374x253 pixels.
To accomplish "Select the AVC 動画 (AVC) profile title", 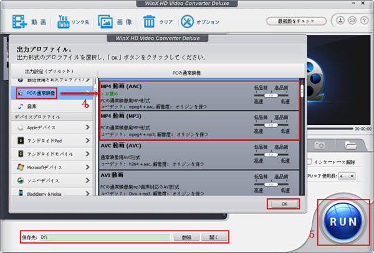I will coord(121,145).
